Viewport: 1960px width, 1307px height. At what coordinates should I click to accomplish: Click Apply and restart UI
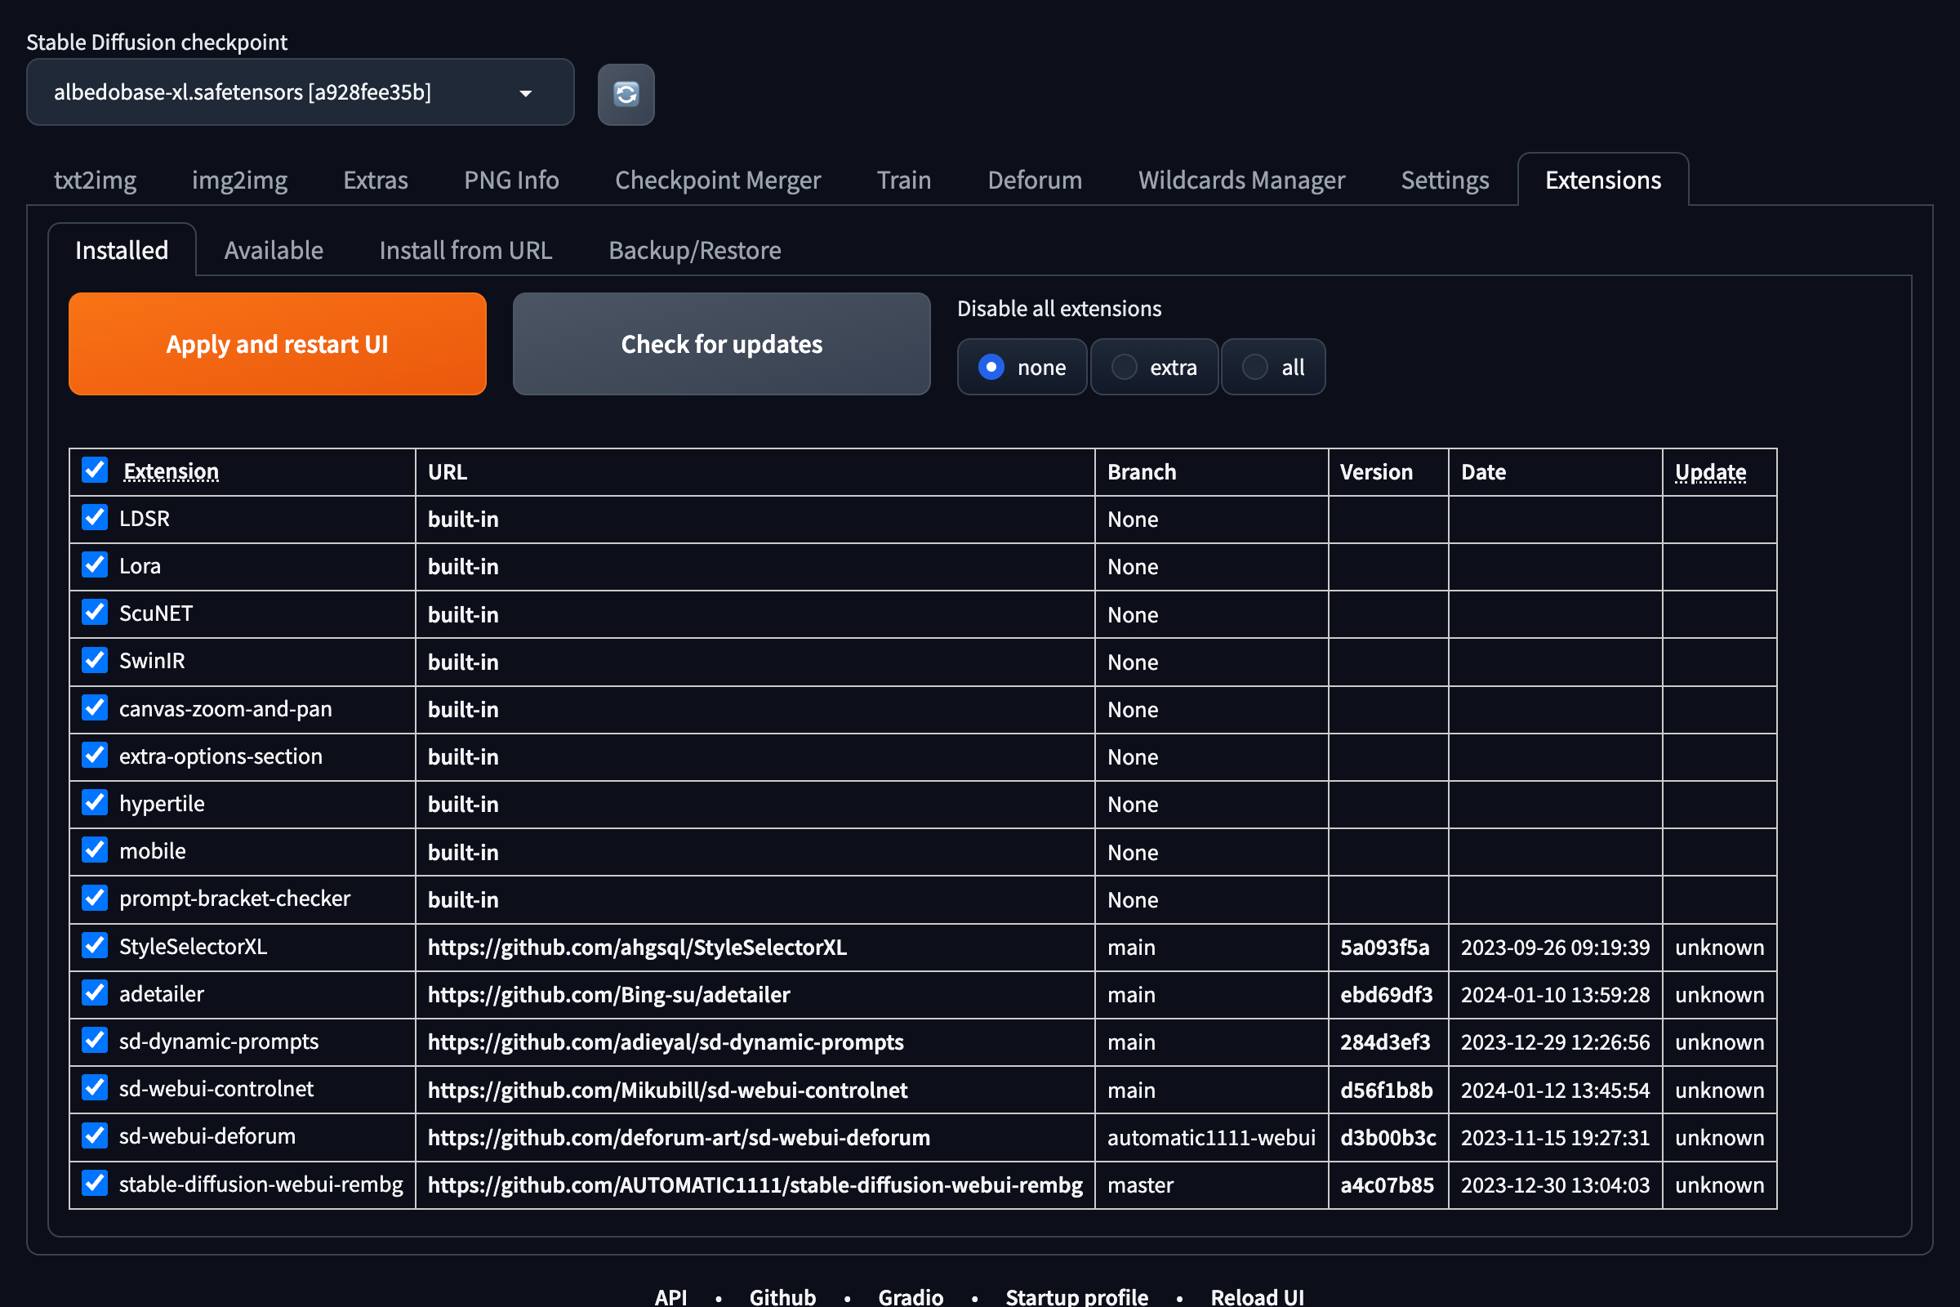click(x=277, y=343)
